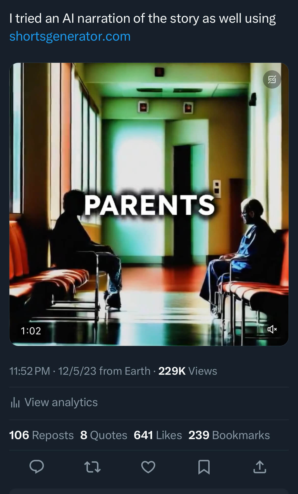
Task: Play the PARENTS video thumbnail
Action: coord(149,204)
